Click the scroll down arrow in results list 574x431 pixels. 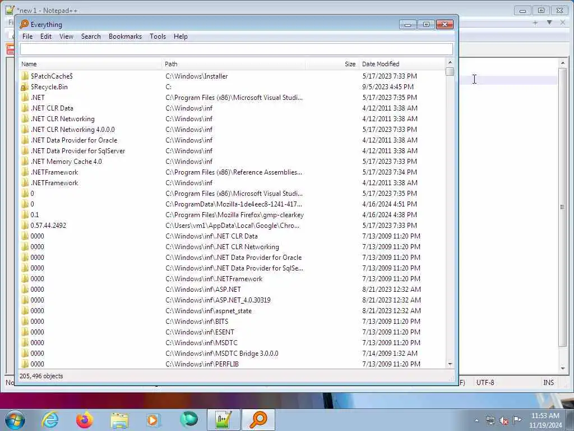(450, 364)
